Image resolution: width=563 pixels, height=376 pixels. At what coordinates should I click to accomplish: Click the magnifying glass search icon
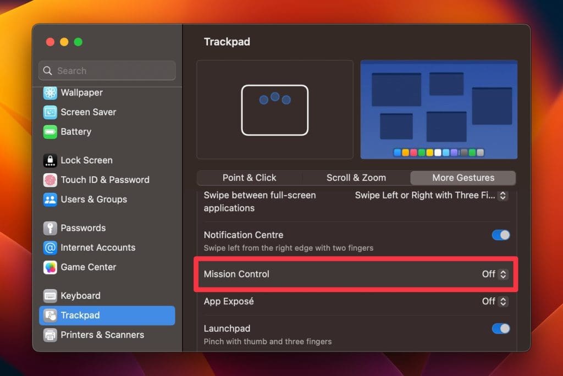click(x=47, y=71)
